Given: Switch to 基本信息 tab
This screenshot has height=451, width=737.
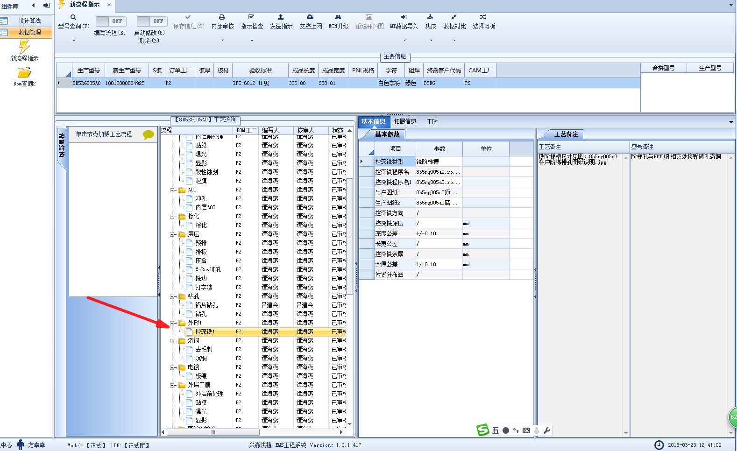Looking at the screenshot, I should coord(373,122).
